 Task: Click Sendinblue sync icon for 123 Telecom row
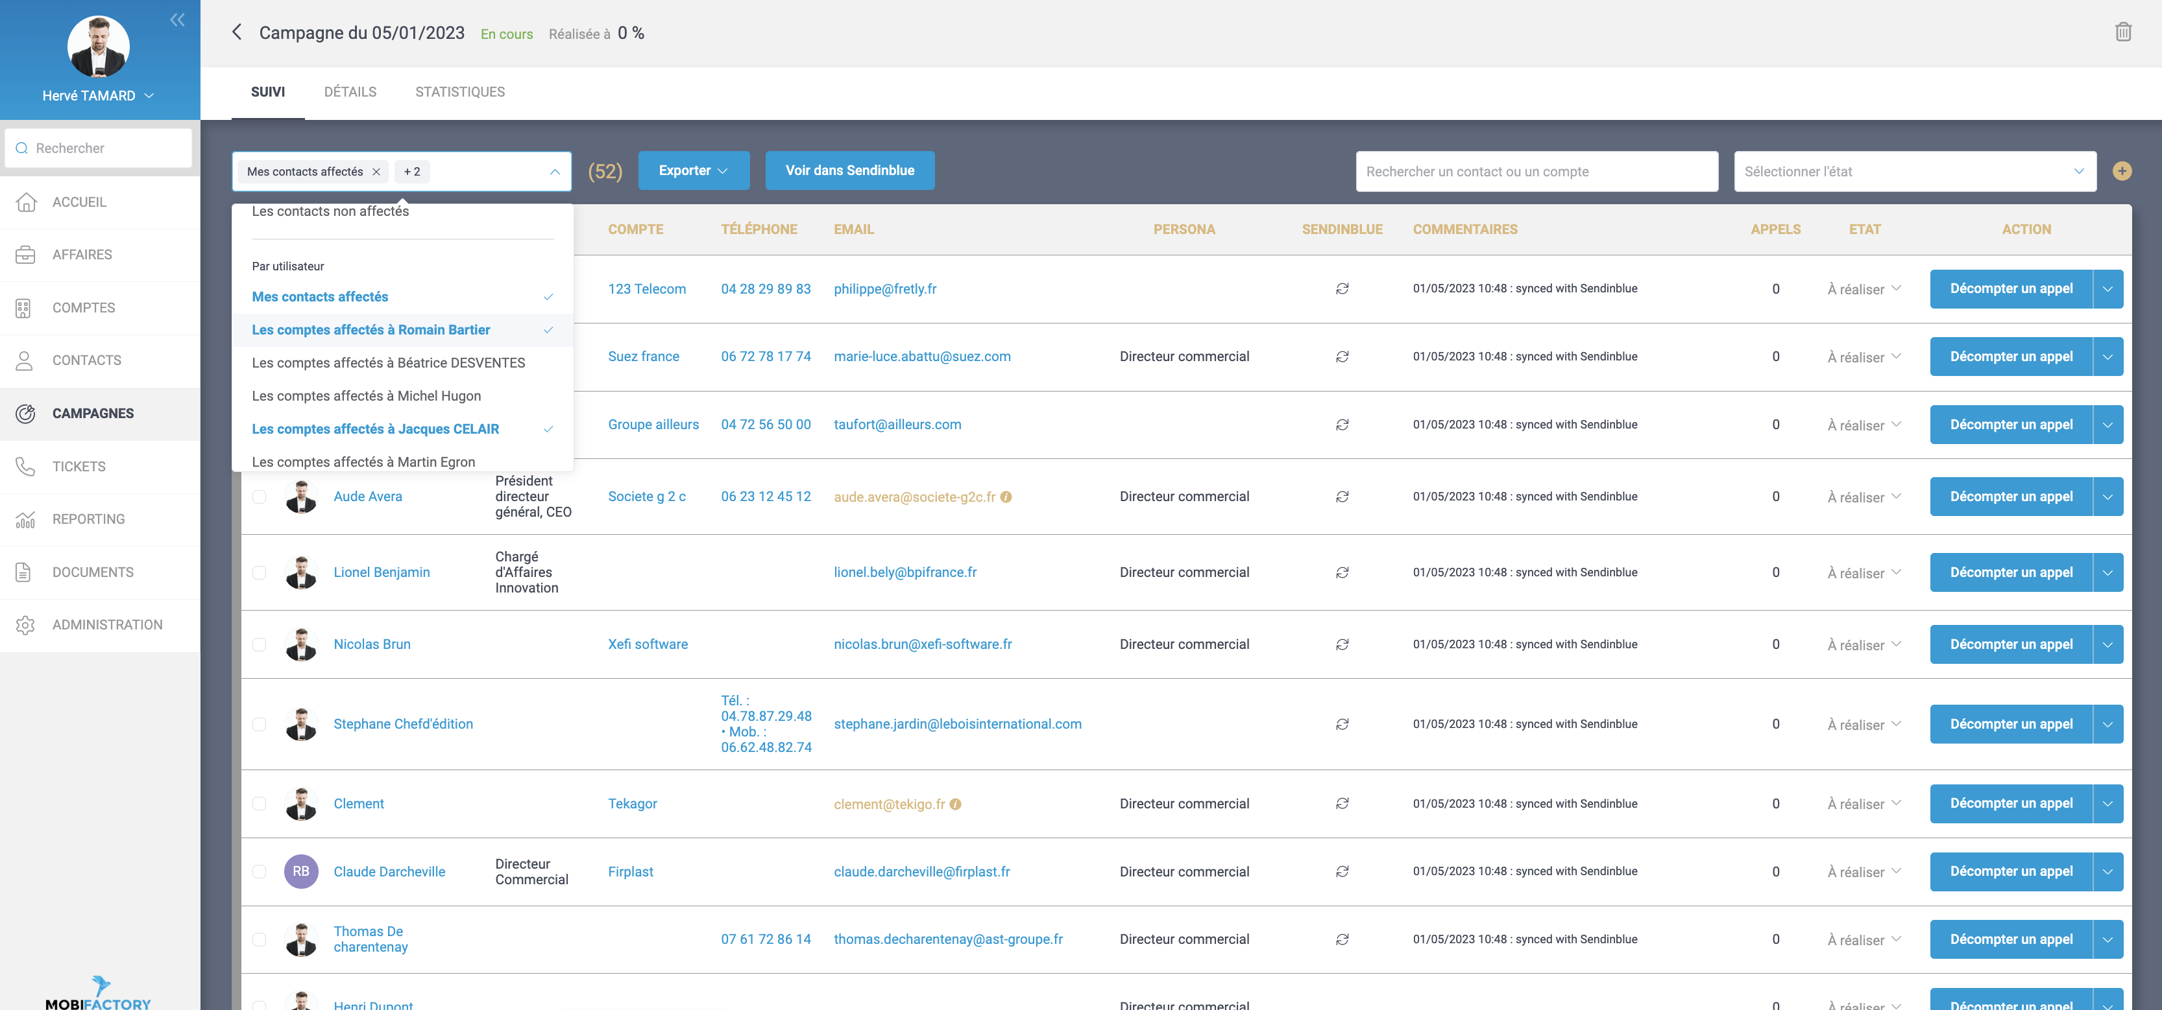(1342, 288)
